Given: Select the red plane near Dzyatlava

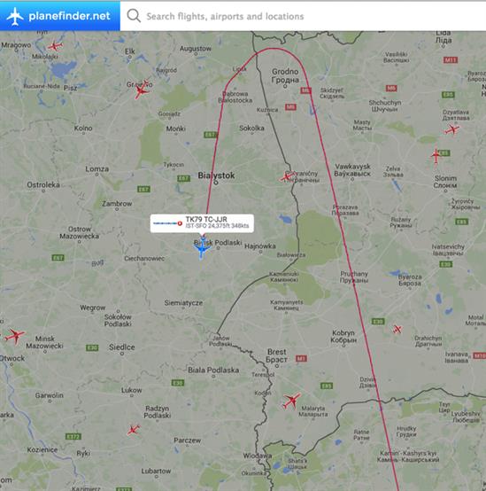Looking at the screenshot, I should pyautogui.click(x=452, y=129).
